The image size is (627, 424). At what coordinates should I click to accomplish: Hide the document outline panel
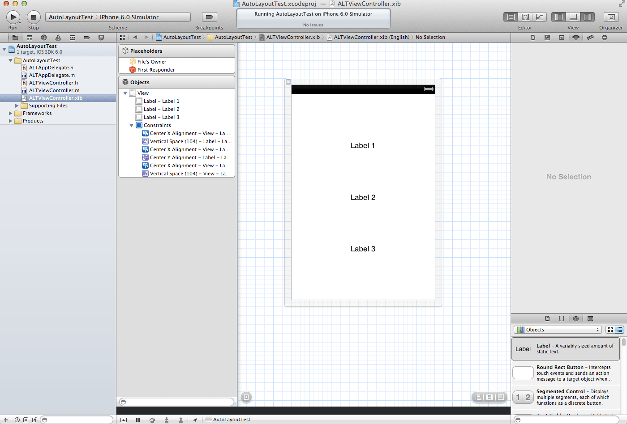click(246, 397)
